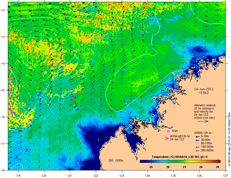Click latitude axis label '-15'
Viewport: 231px width, 178px height.
click(x=3, y=90)
